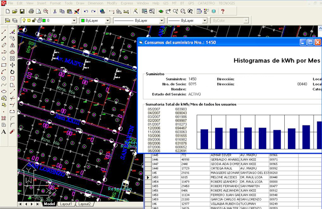The image size is (322, 209).
Task: Expand the layer 0 dropdown list
Action: coord(74,21)
